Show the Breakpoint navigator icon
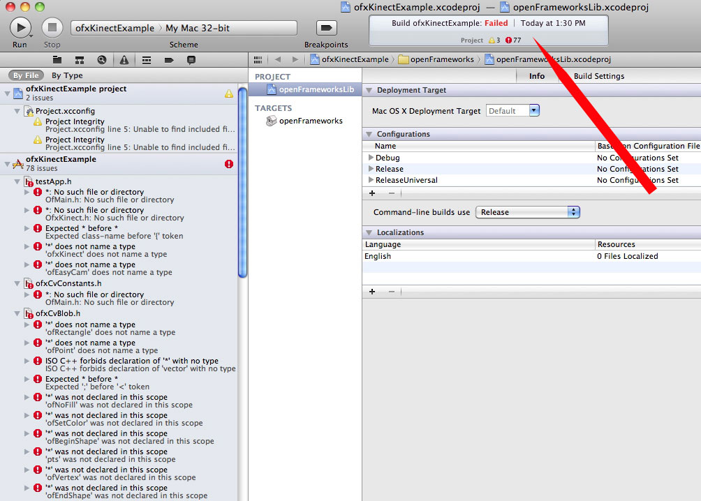Screen dimensions: 701x501 pyautogui.click(x=169, y=60)
